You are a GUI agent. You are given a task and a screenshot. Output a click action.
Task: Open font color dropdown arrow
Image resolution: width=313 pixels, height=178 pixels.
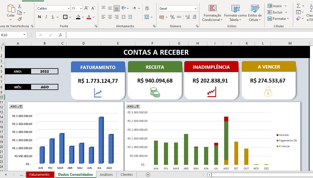click(94, 17)
